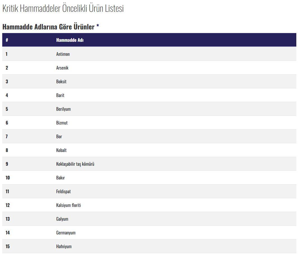Viewport: 298px width, 256px height.
Task: Choose Bizmut from the table
Action: [62, 123]
